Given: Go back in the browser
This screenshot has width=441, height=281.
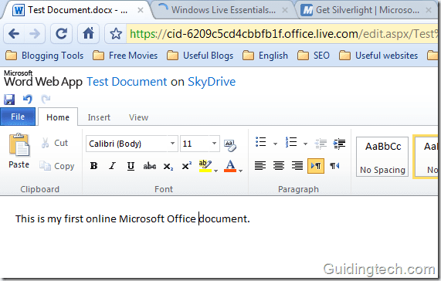Looking at the screenshot, I should pyautogui.click(x=14, y=34).
